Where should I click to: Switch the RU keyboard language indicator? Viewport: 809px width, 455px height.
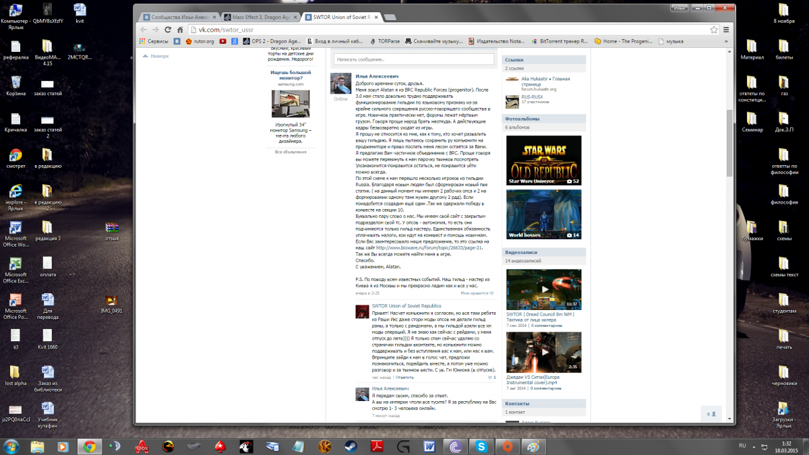(742, 446)
